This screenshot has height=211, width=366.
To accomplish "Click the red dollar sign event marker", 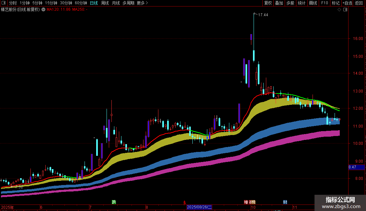I will pyautogui.click(x=184, y=202).
